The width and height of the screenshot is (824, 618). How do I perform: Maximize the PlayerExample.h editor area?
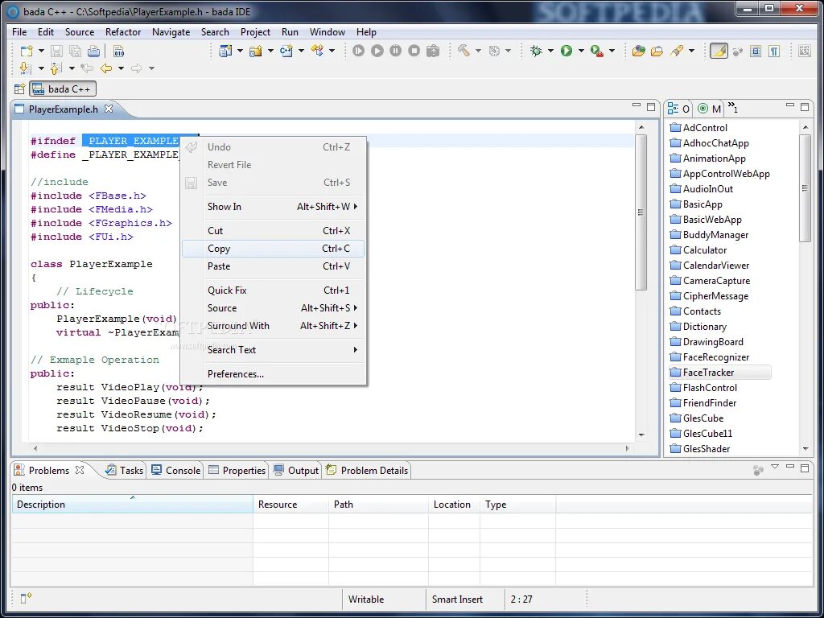pyautogui.click(x=651, y=107)
